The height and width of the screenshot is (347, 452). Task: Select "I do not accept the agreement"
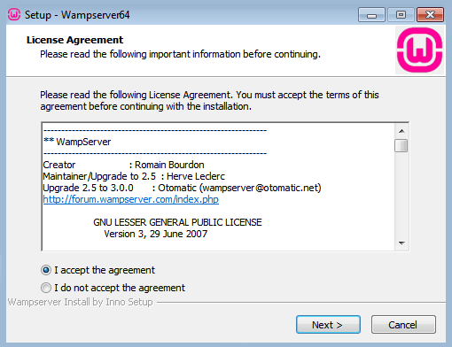tap(113, 288)
